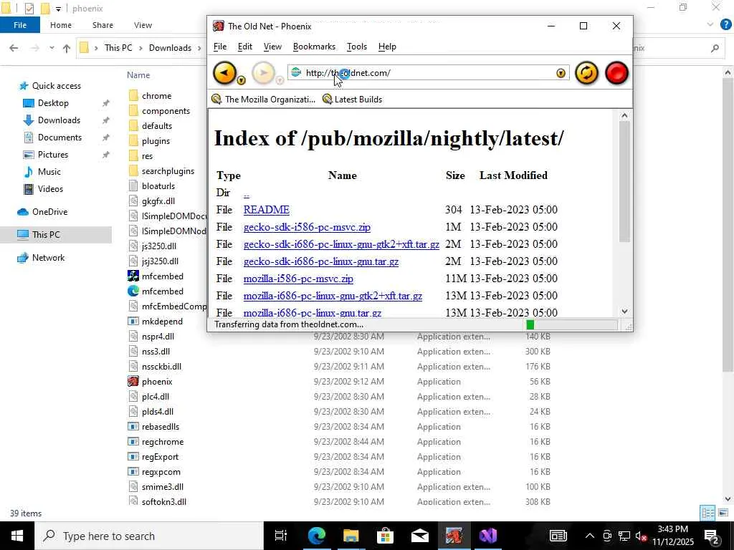The width and height of the screenshot is (734, 550).
Task: Select Music in the navigation pane
Action: 49,172
